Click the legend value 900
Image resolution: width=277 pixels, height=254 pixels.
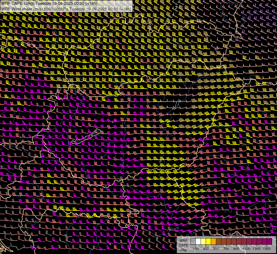point(236,249)
